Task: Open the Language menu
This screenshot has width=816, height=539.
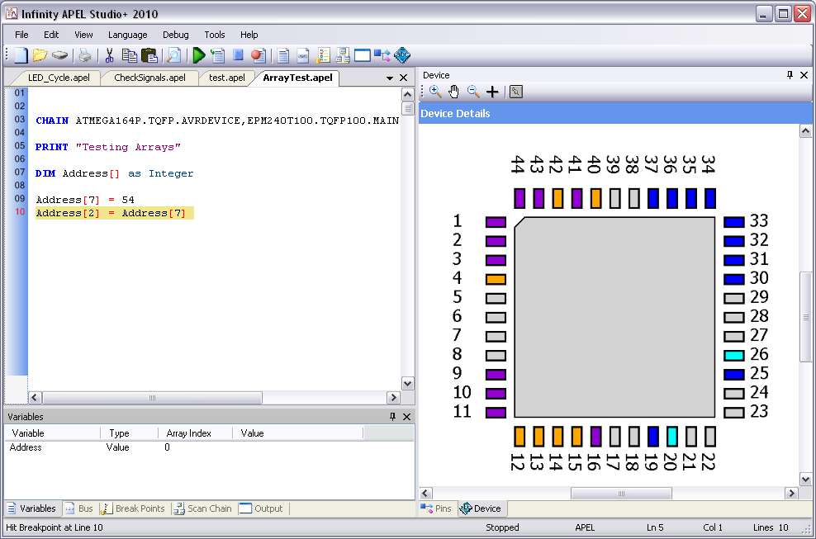Action: click(x=127, y=35)
